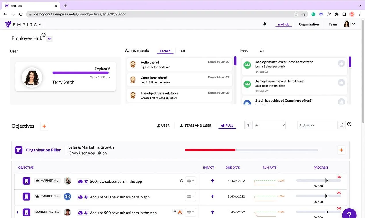Select the FULL objectives view

coord(227,126)
